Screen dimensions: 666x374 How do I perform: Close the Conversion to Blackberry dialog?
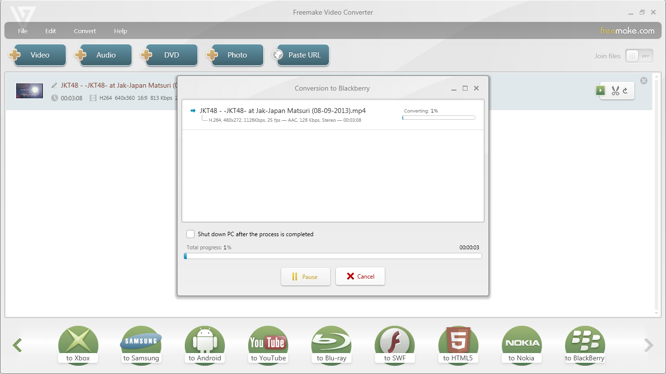476,88
